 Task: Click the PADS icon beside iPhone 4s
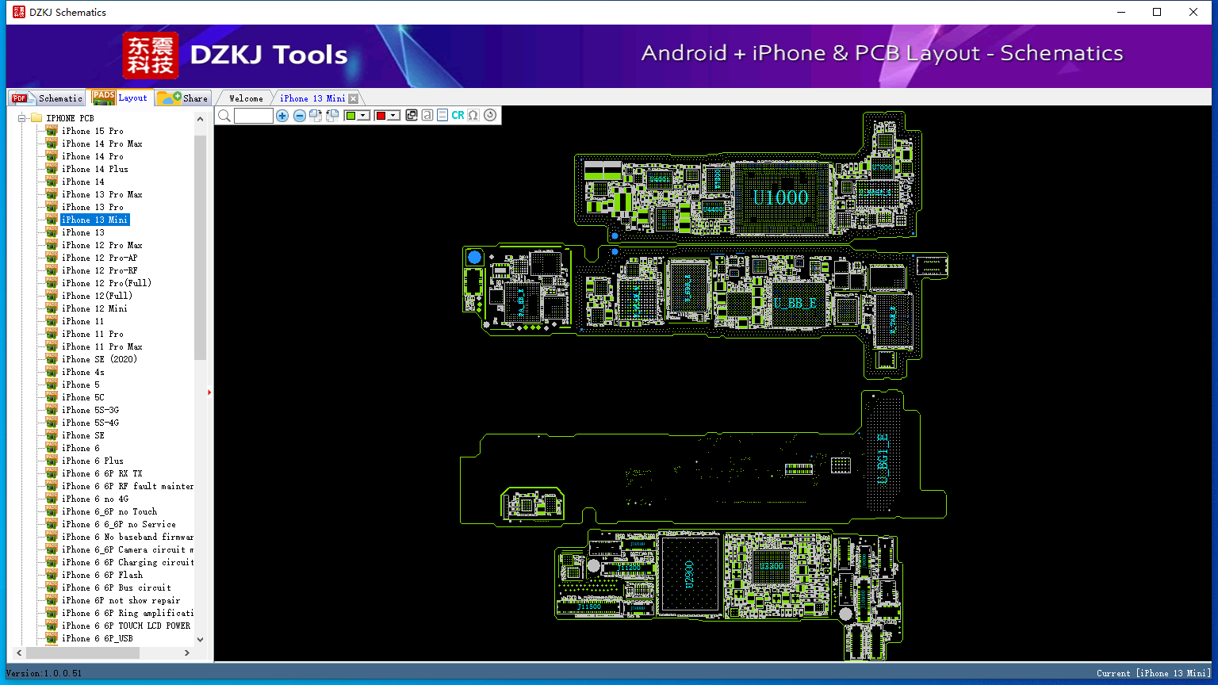click(52, 372)
